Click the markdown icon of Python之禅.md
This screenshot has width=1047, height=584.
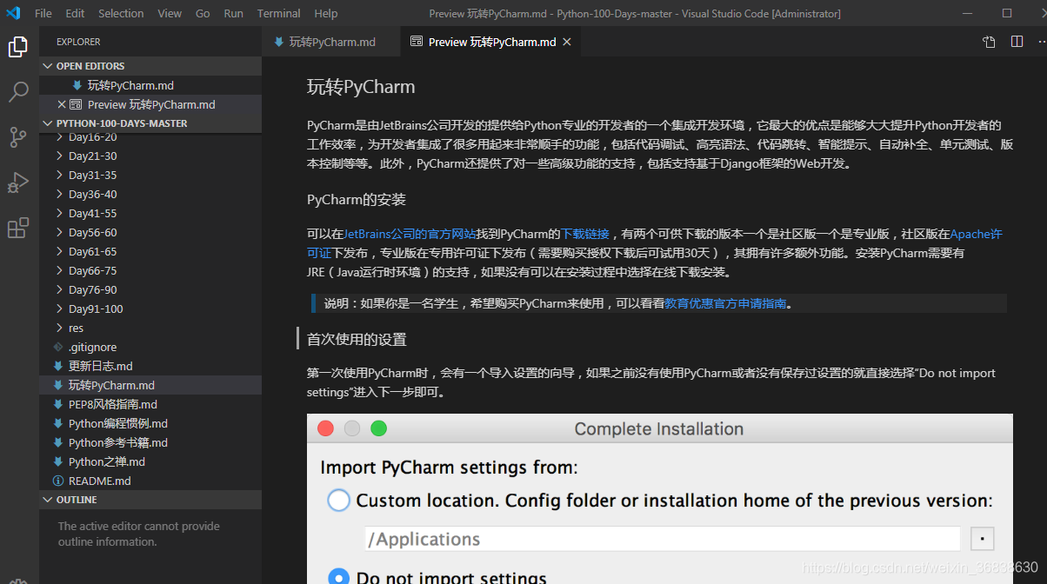click(x=58, y=461)
